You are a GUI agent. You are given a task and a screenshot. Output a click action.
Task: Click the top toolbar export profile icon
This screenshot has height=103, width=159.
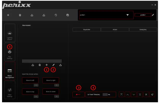coord(32,15)
